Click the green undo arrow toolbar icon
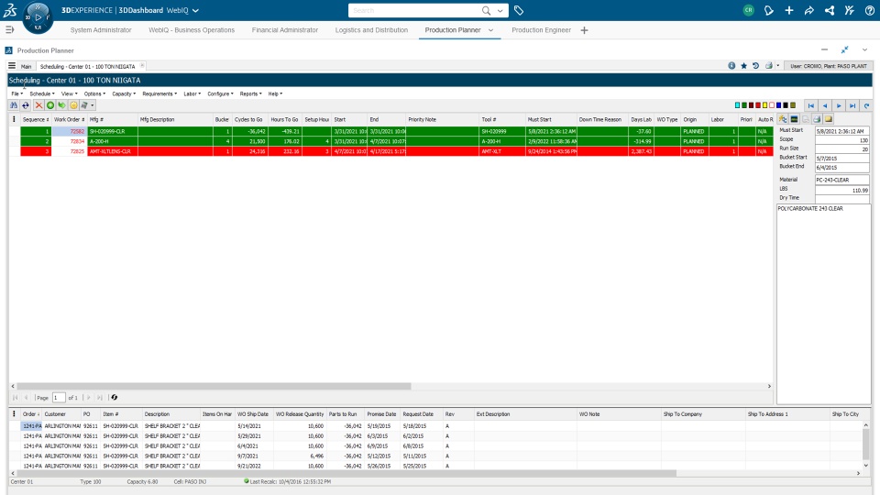Image resolution: width=880 pixels, height=495 pixels. click(61, 104)
